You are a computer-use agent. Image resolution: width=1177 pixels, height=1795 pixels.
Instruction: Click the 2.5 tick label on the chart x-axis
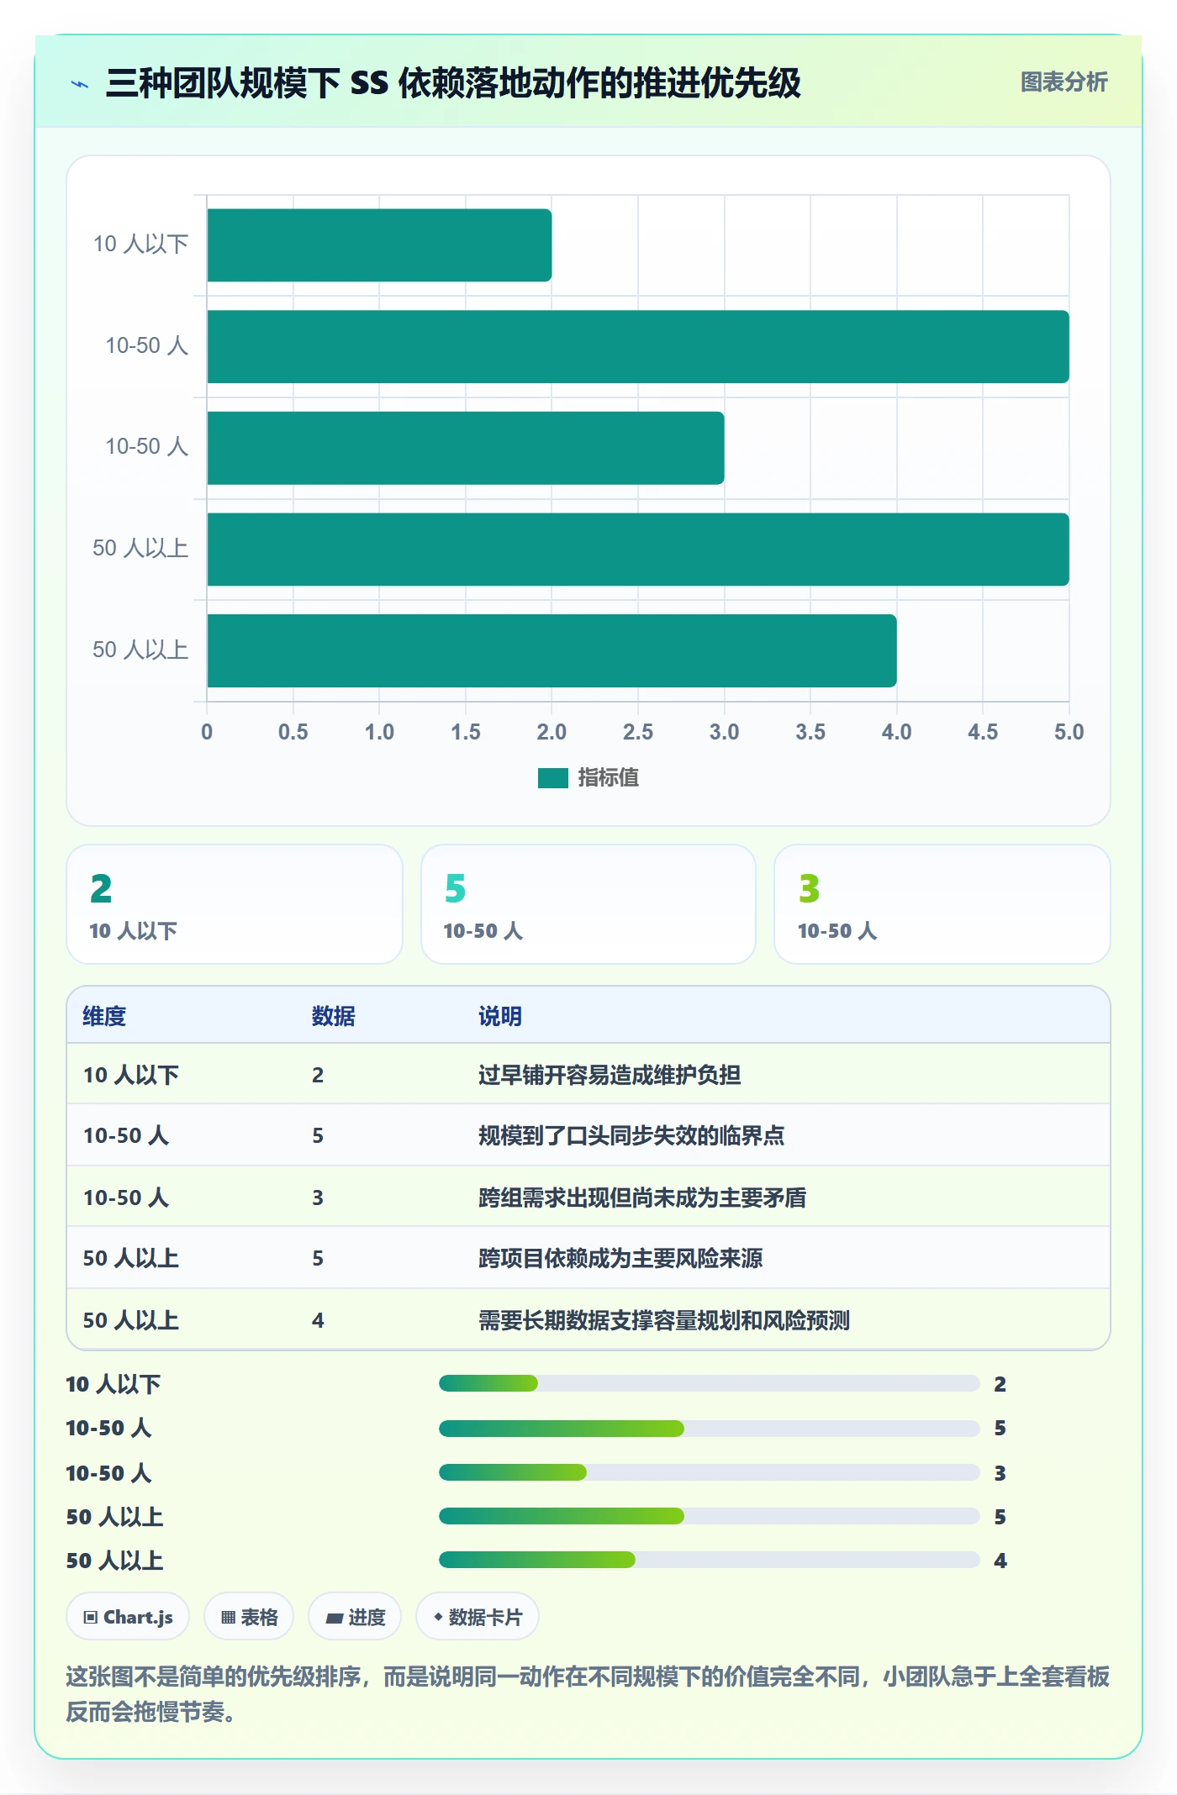coord(638,732)
